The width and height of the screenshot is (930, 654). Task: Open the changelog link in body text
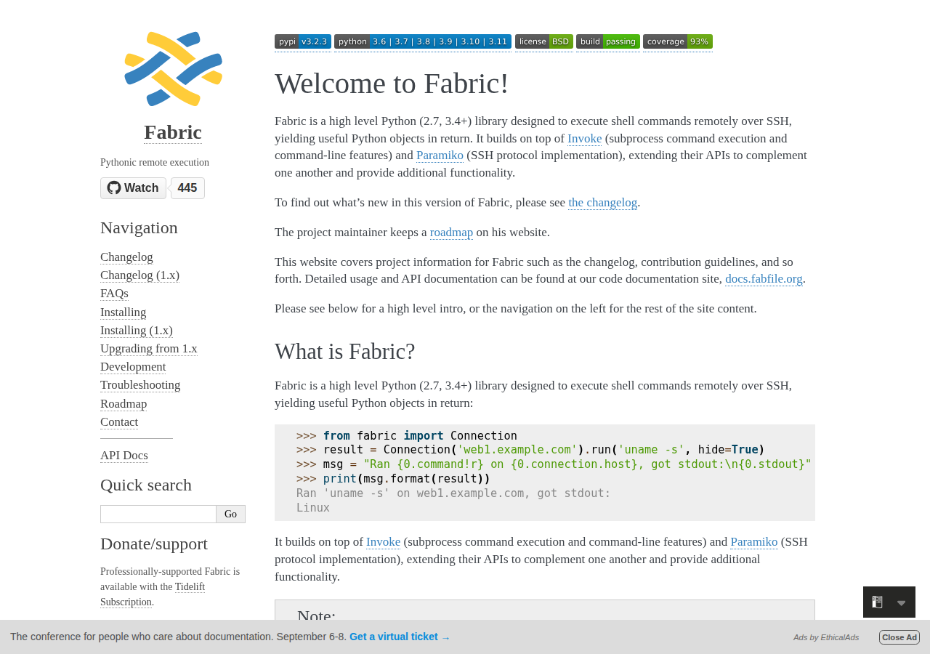point(602,203)
